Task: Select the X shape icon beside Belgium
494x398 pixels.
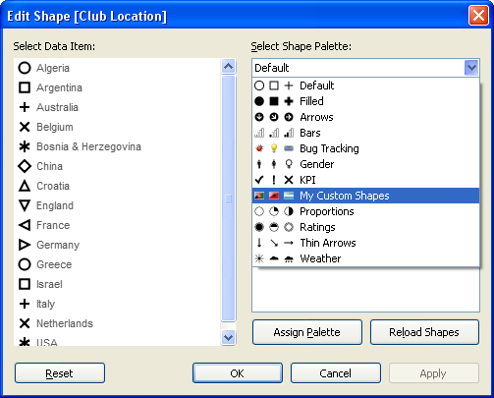Action: pyautogui.click(x=25, y=127)
